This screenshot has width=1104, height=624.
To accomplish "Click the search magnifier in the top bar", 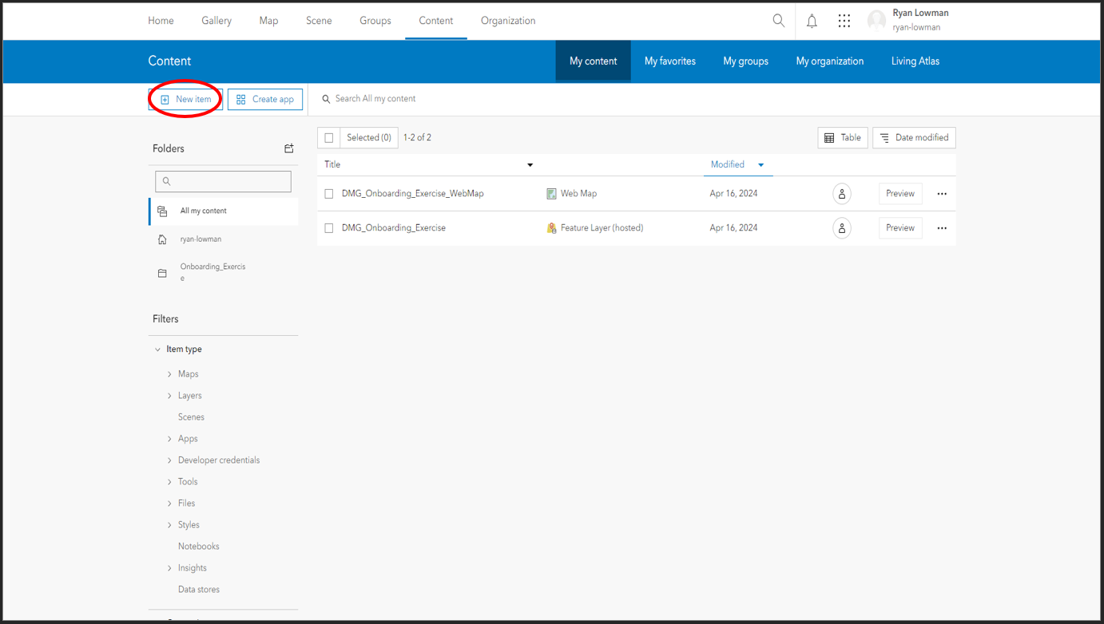I will (x=778, y=20).
